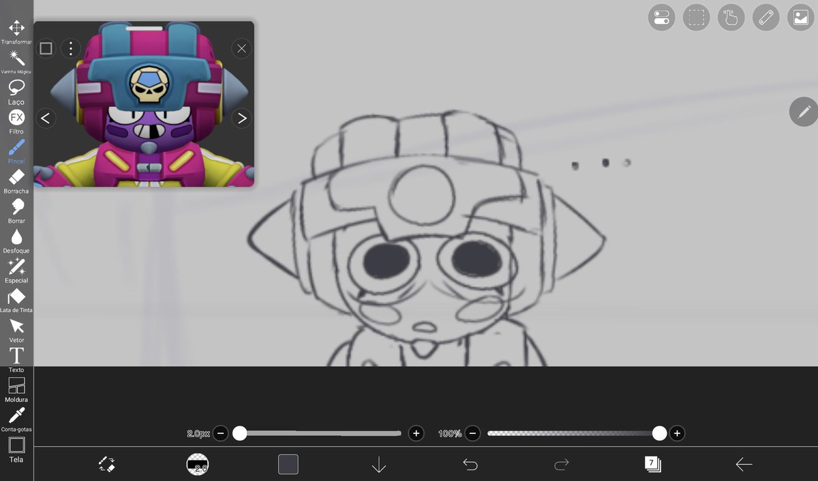The image size is (818, 481).
Task: Increase opacity with plus button
Action: click(677, 433)
